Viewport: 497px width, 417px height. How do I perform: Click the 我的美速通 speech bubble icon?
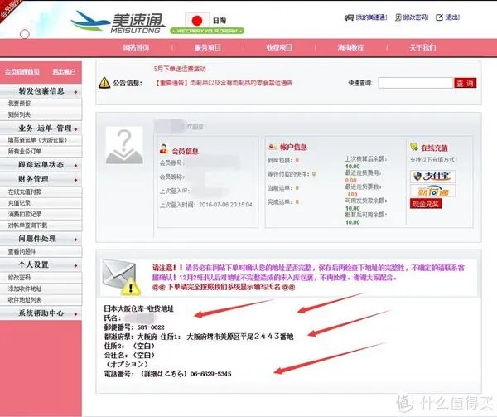pyautogui.click(x=349, y=17)
